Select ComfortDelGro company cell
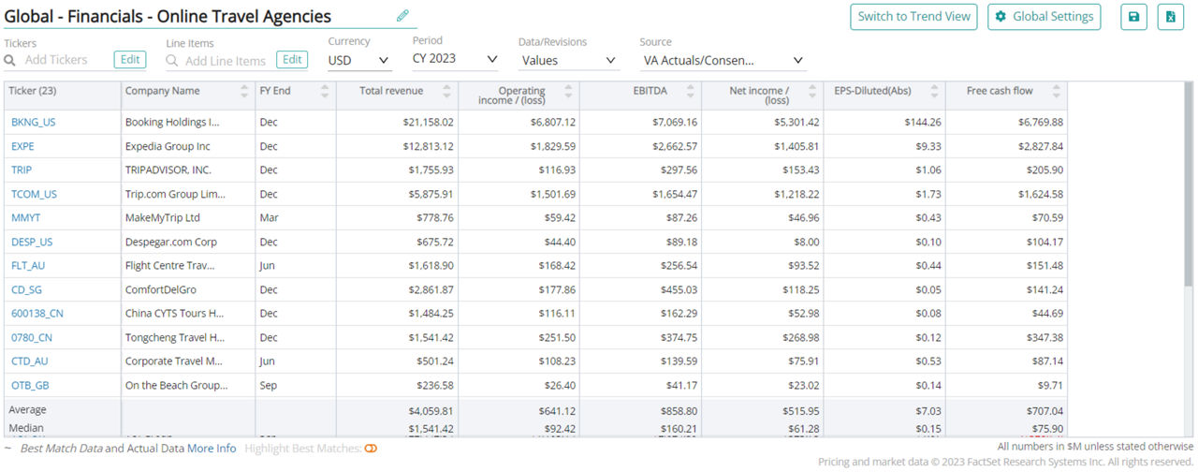The width and height of the screenshot is (1198, 472). pos(188,289)
